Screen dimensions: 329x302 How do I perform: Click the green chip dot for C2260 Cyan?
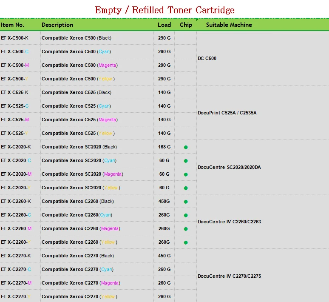(186, 215)
